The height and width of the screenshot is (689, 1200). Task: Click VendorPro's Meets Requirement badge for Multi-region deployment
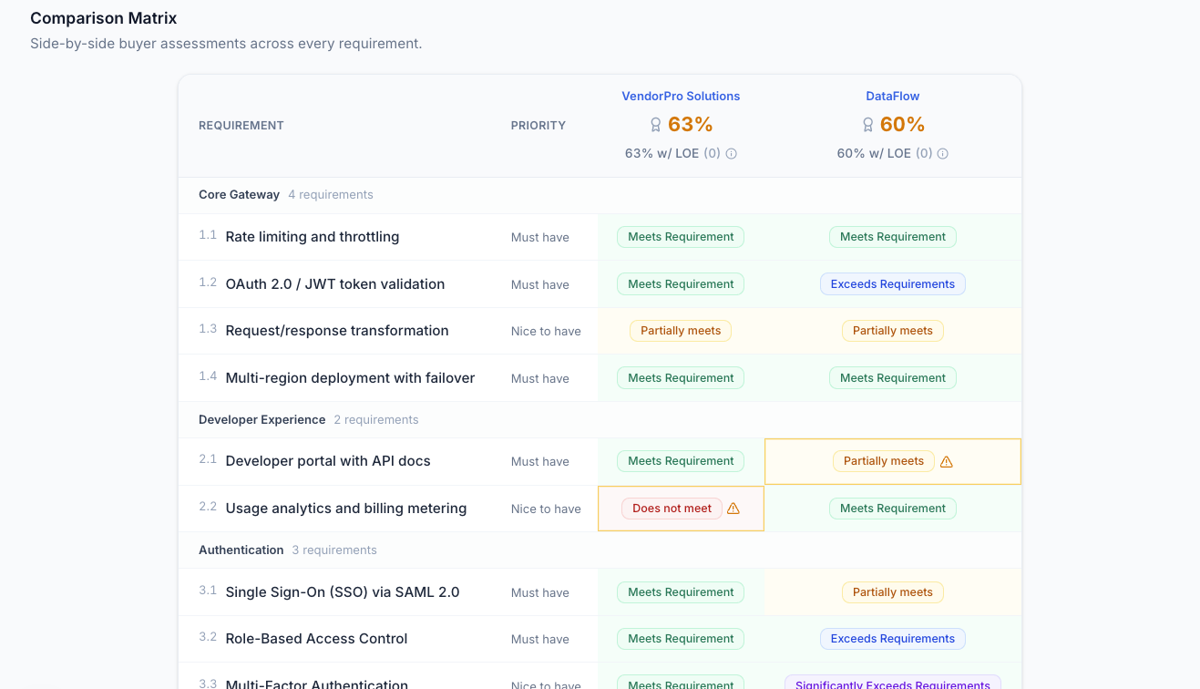681,378
